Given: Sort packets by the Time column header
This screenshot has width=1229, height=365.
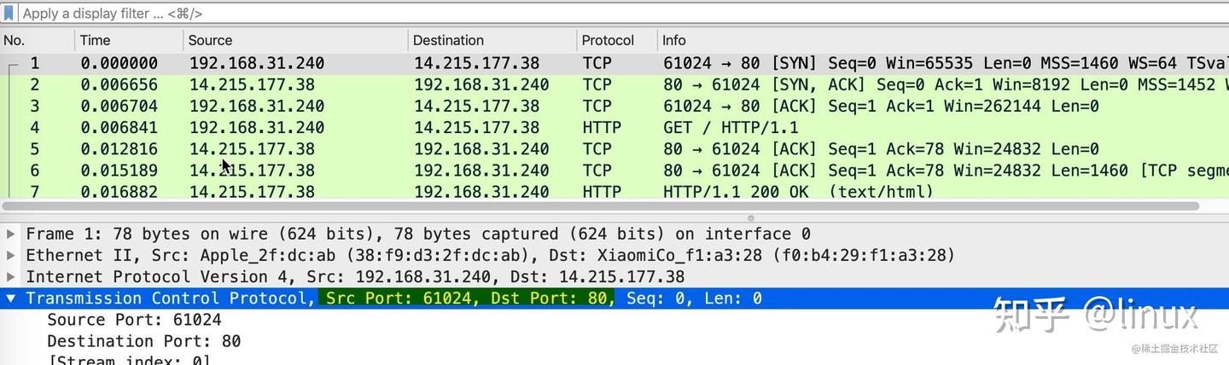Looking at the screenshot, I should (95, 40).
